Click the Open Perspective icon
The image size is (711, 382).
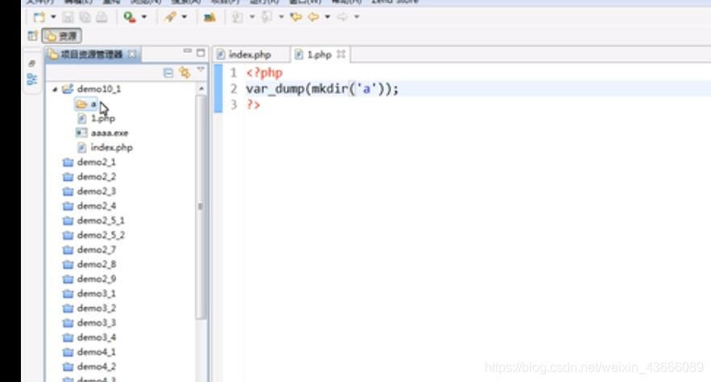[33, 36]
